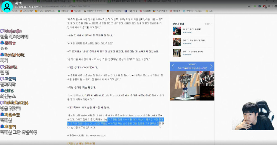Click the reporter email dne@kmib.co.kr
Image resolution: width=277 pixels, height=145 pixels.
point(98,136)
